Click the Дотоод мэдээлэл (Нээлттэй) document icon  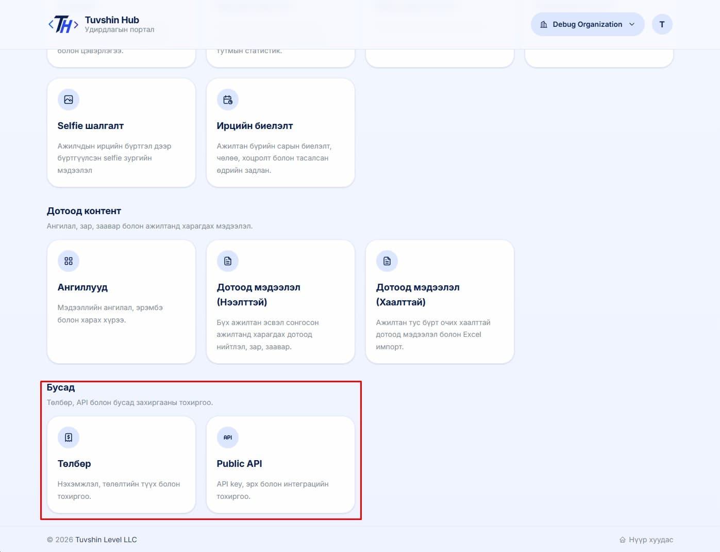click(x=228, y=261)
